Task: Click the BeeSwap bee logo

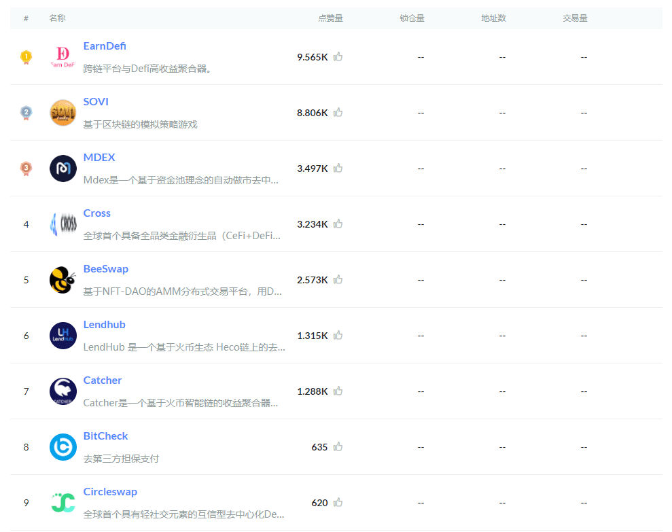Action: coord(63,280)
